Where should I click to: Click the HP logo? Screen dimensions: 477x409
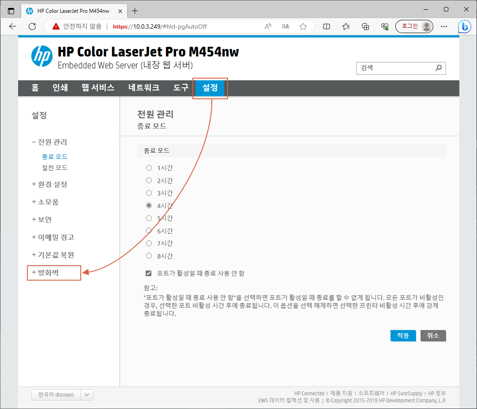[42, 56]
